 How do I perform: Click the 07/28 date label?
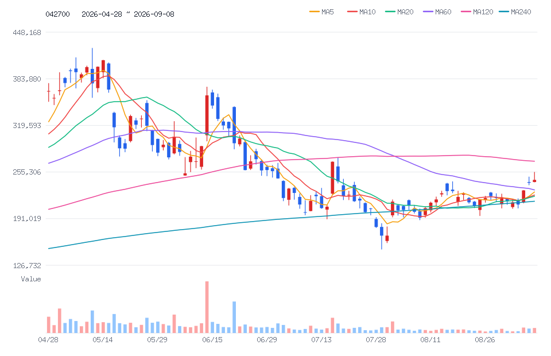(376, 340)
